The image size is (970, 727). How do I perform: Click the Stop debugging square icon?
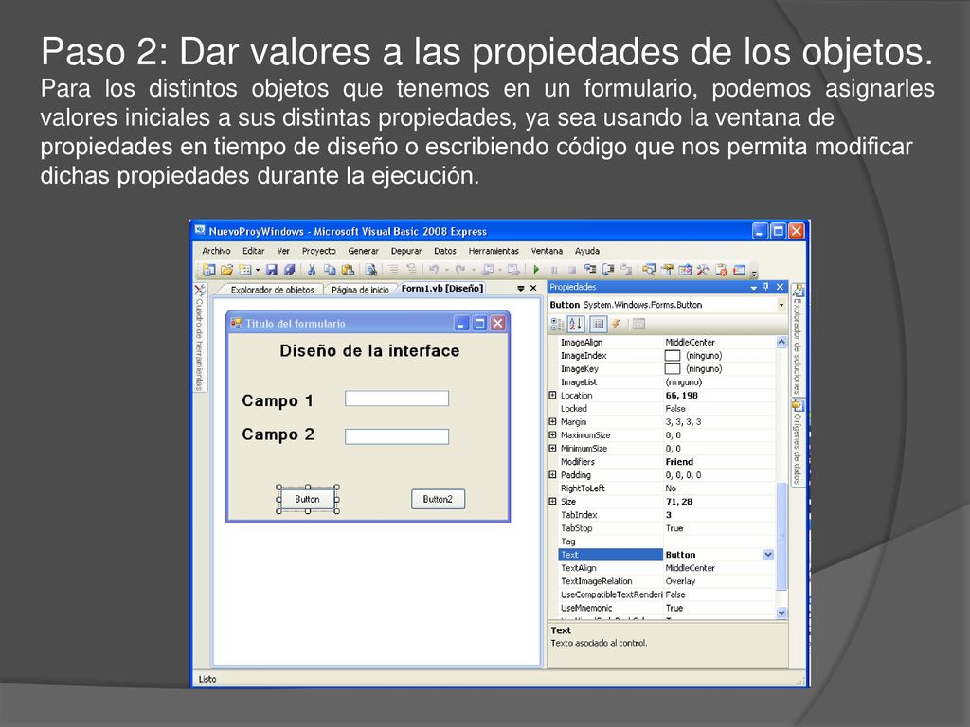571,270
